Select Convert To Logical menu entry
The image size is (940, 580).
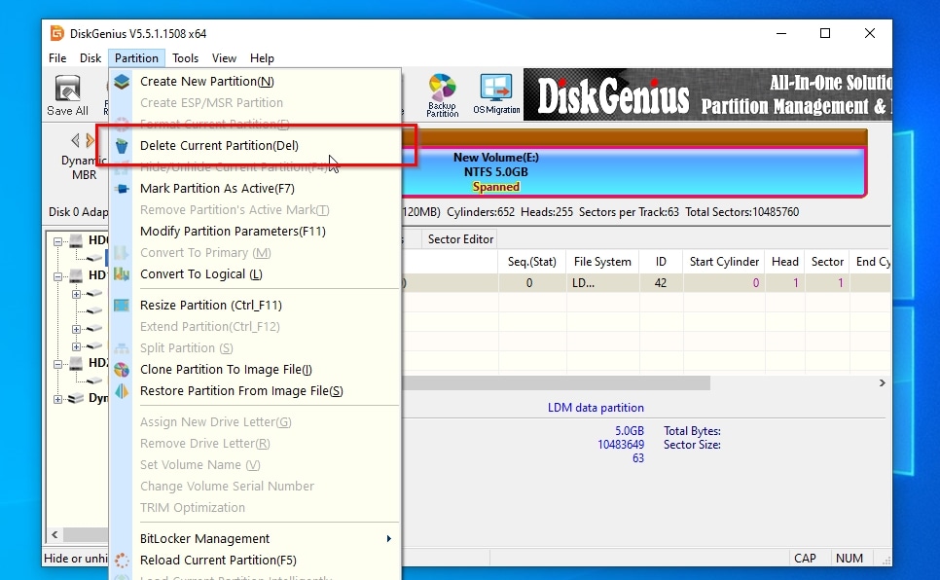click(x=200, y=274)
